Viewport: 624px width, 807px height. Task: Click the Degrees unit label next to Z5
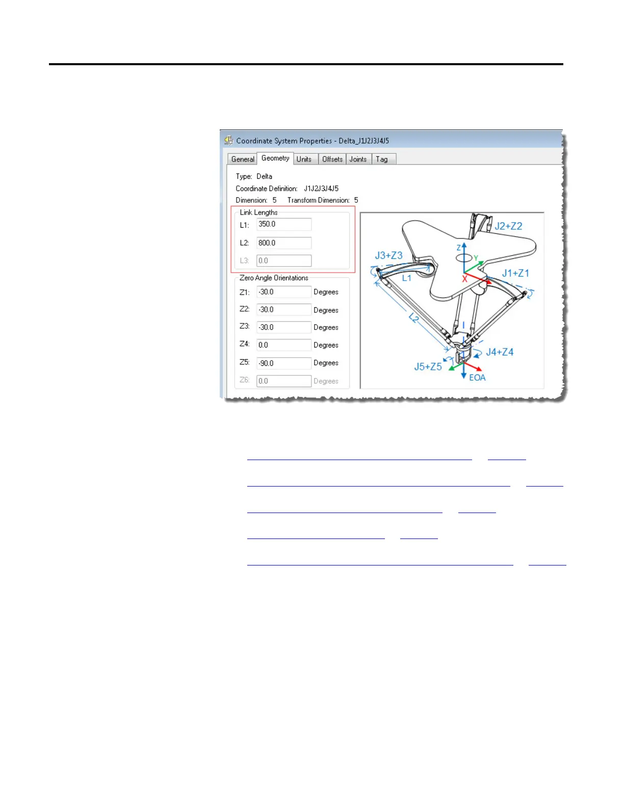coord(326,363)
